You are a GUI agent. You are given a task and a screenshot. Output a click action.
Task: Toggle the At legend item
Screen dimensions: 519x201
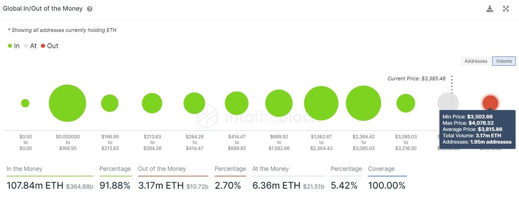30,46
